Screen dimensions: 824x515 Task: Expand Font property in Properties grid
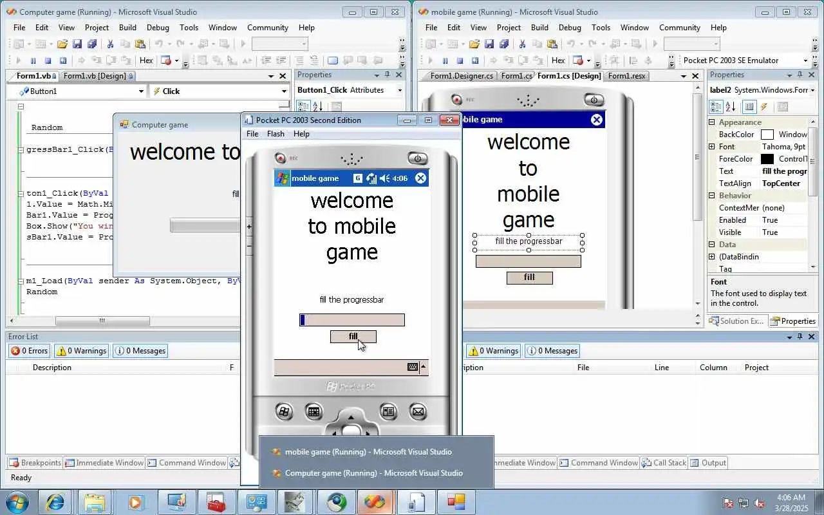pos(712,147)
